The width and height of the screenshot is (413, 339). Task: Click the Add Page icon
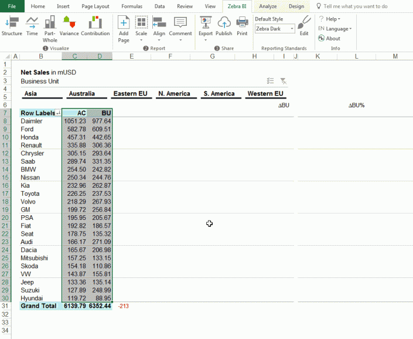[124, 23]
